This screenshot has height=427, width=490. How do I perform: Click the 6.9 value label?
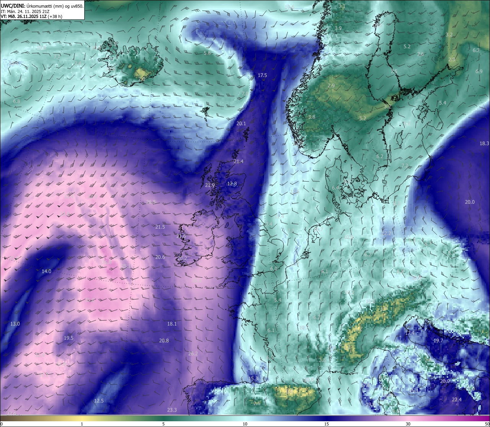click(479, 72)
